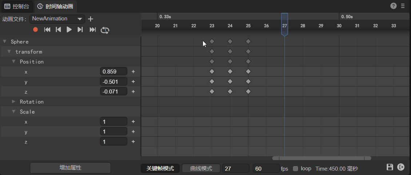Viewport: 411px width, 175px height.
Task: Open the help question mark icon
Action: [x=394, y=6]
